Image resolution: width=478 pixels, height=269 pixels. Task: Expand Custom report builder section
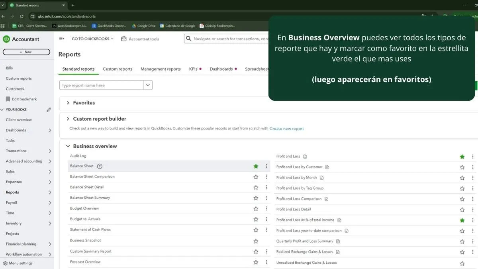(x=68, y=119)
